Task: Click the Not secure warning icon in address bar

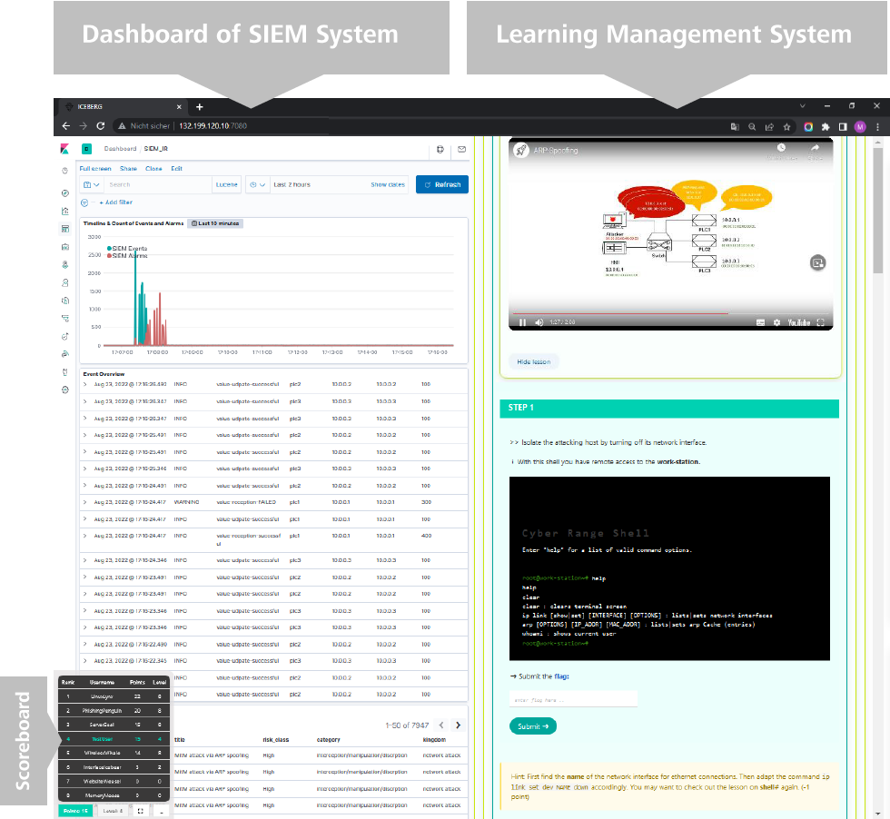Action: pos(122,126)
